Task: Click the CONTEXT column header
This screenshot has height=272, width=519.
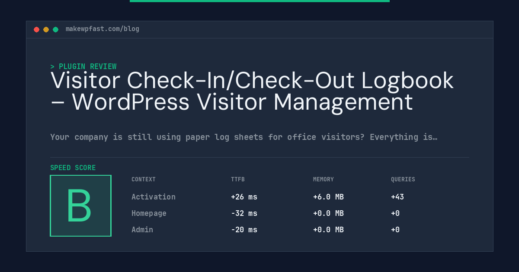Action: click(x=144, y=179)
